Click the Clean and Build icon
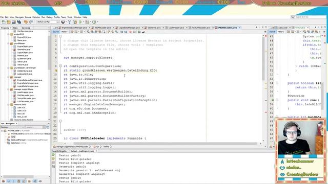The width and height of the screenshot is (328, 184). [75, 22]
